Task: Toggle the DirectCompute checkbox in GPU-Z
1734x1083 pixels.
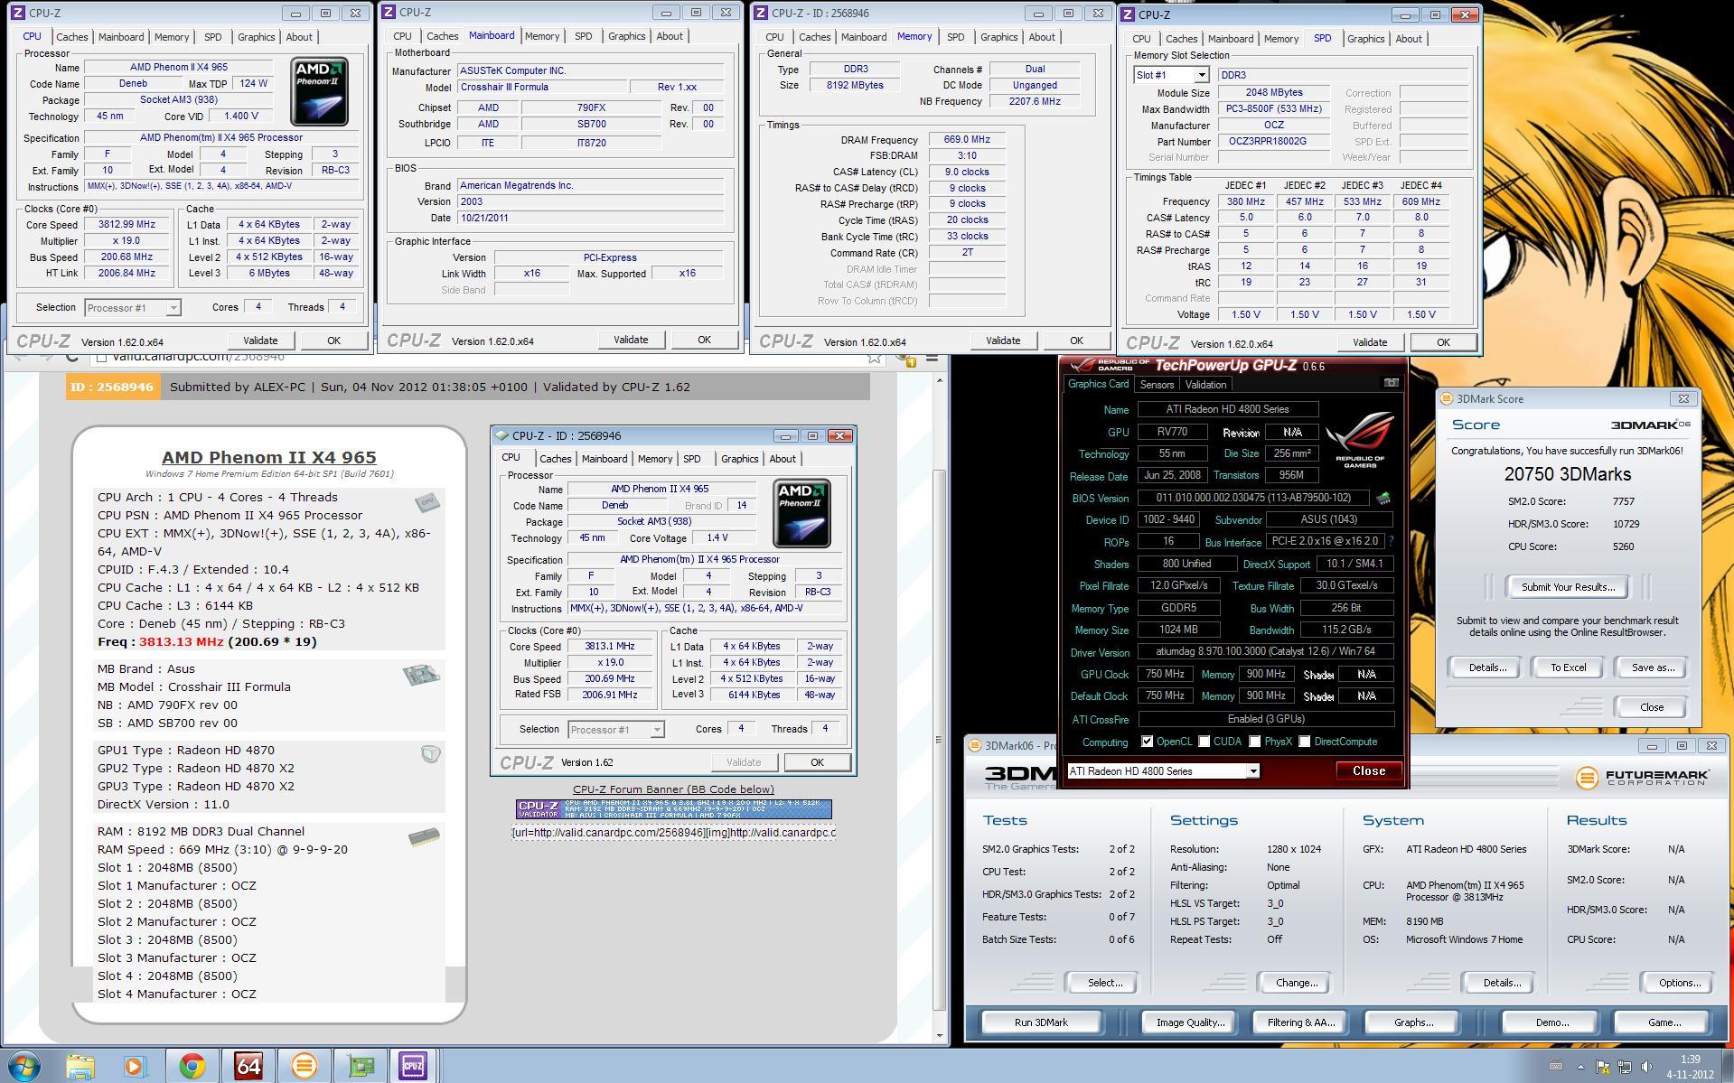Action: [1304, 742]
